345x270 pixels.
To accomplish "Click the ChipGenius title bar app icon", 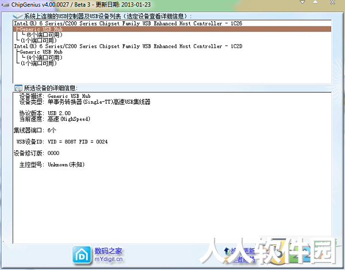I will tap(5, 5).
